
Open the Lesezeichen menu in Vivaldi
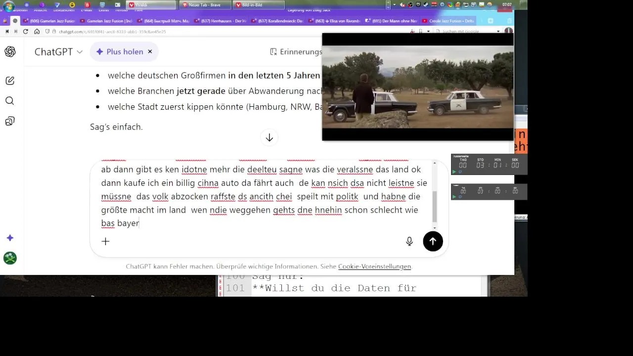(x=64, y=10)
